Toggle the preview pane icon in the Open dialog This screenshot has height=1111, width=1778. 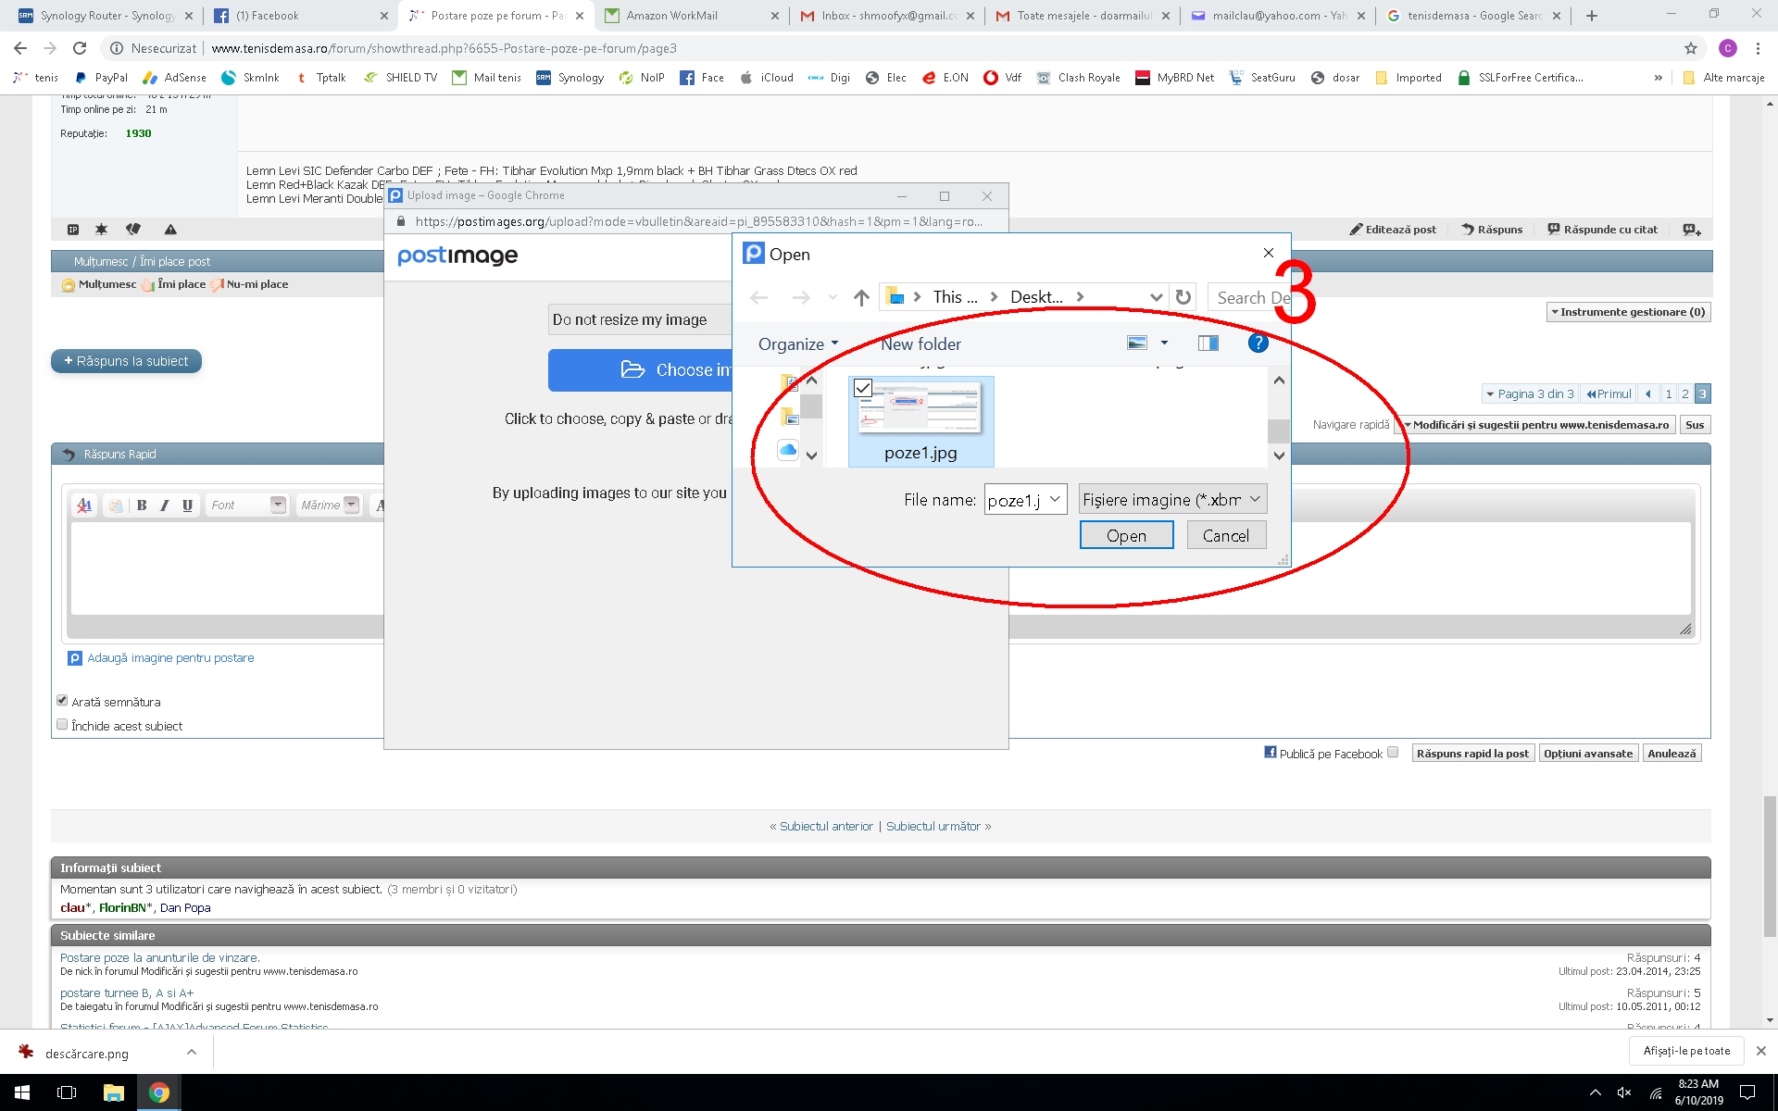pos(1208,343)
